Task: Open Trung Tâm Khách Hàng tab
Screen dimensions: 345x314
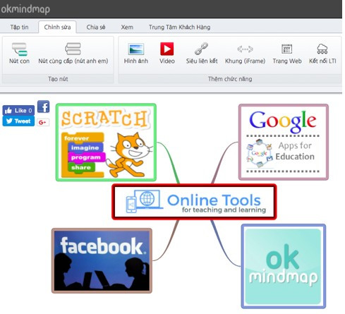Action: coord(179,27)
